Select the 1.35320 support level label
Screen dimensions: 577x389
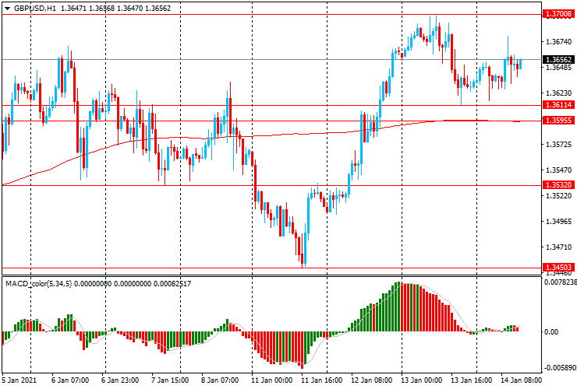558,185
